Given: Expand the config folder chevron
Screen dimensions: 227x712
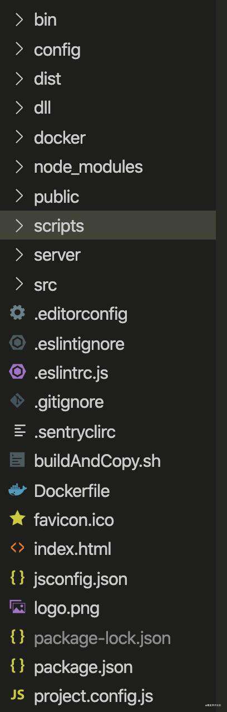Looking at the screenshot, I should 19,49.
